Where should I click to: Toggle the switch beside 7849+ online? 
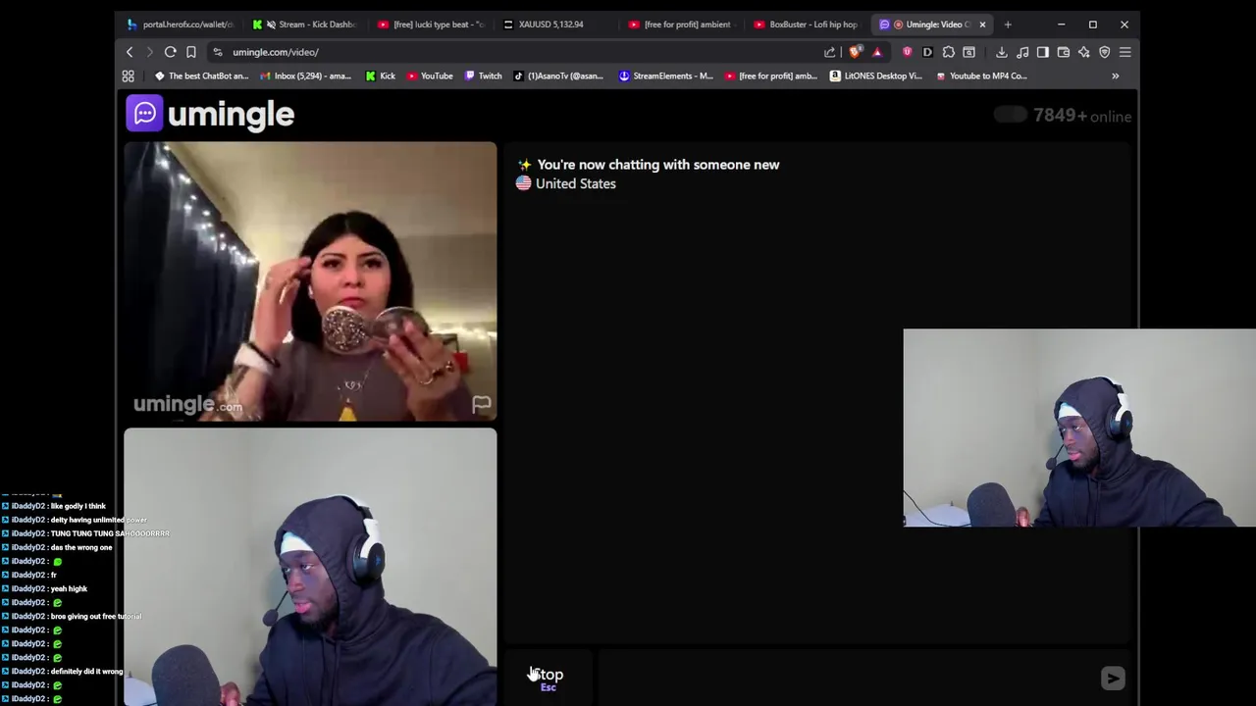1010,115
